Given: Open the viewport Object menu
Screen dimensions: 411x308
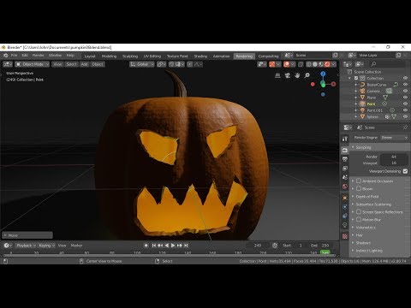Looking at the screenshot, I should tap(98, 64).
